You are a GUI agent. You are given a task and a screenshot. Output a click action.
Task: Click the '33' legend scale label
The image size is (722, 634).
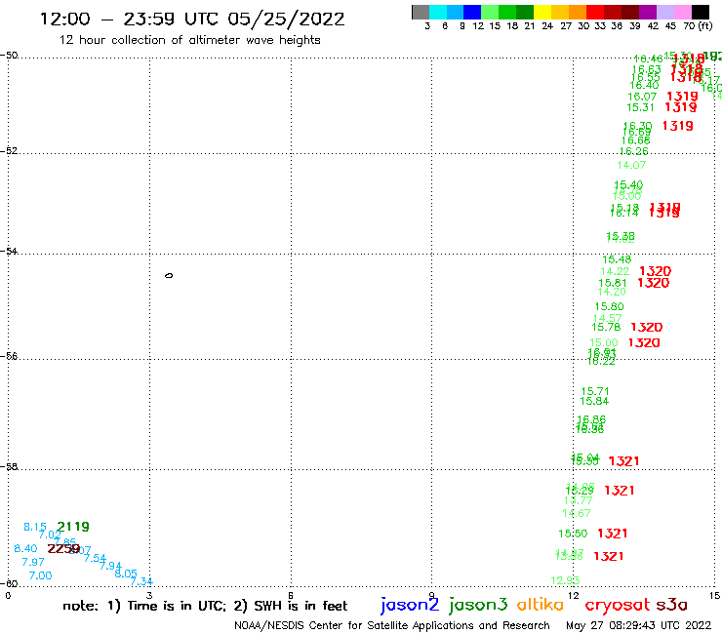[600, 25]
